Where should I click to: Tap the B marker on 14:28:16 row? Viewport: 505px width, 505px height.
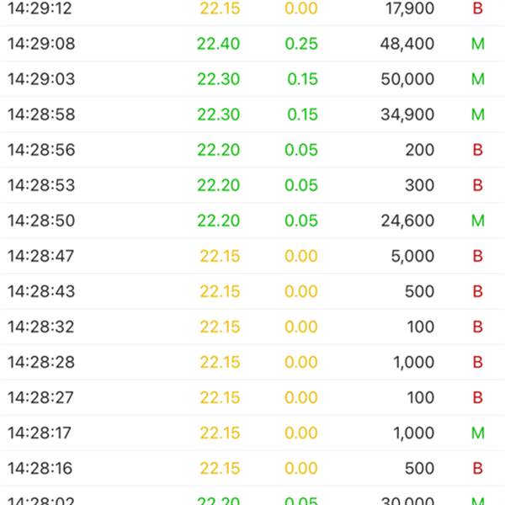pyautogui.click(x=478, y=468)
